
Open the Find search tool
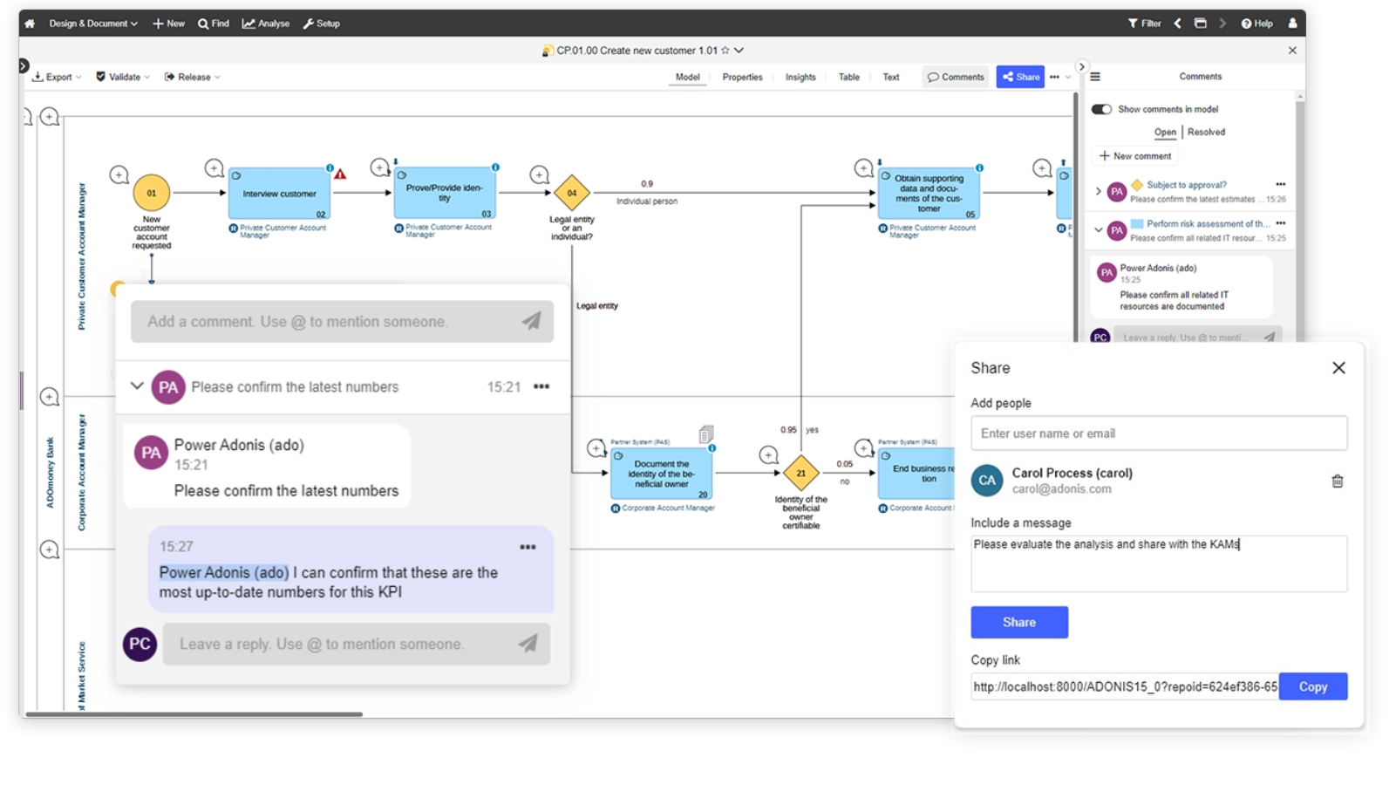coord(213,24)
